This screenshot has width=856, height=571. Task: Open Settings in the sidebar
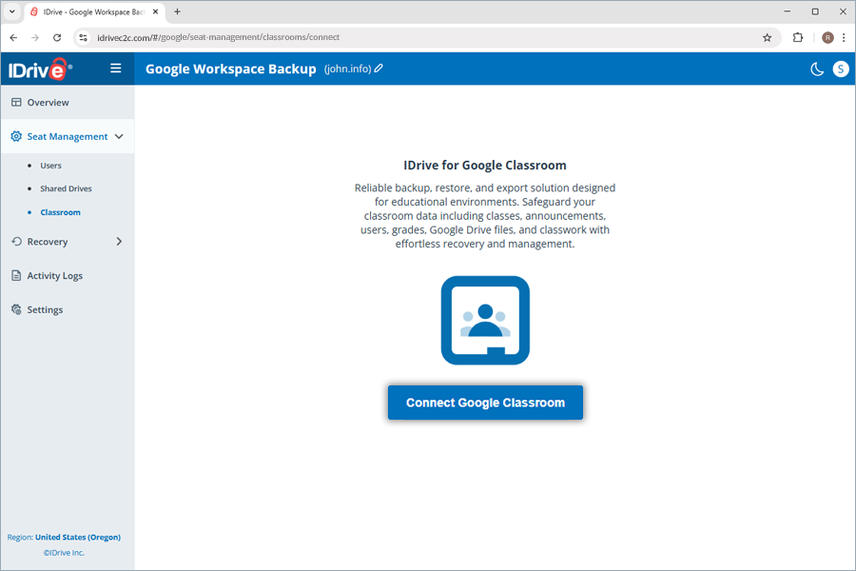point(45,310)
